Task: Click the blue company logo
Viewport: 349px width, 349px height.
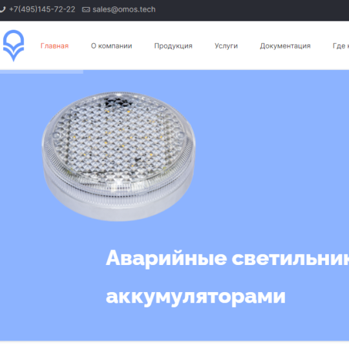Action: [14, 46]
